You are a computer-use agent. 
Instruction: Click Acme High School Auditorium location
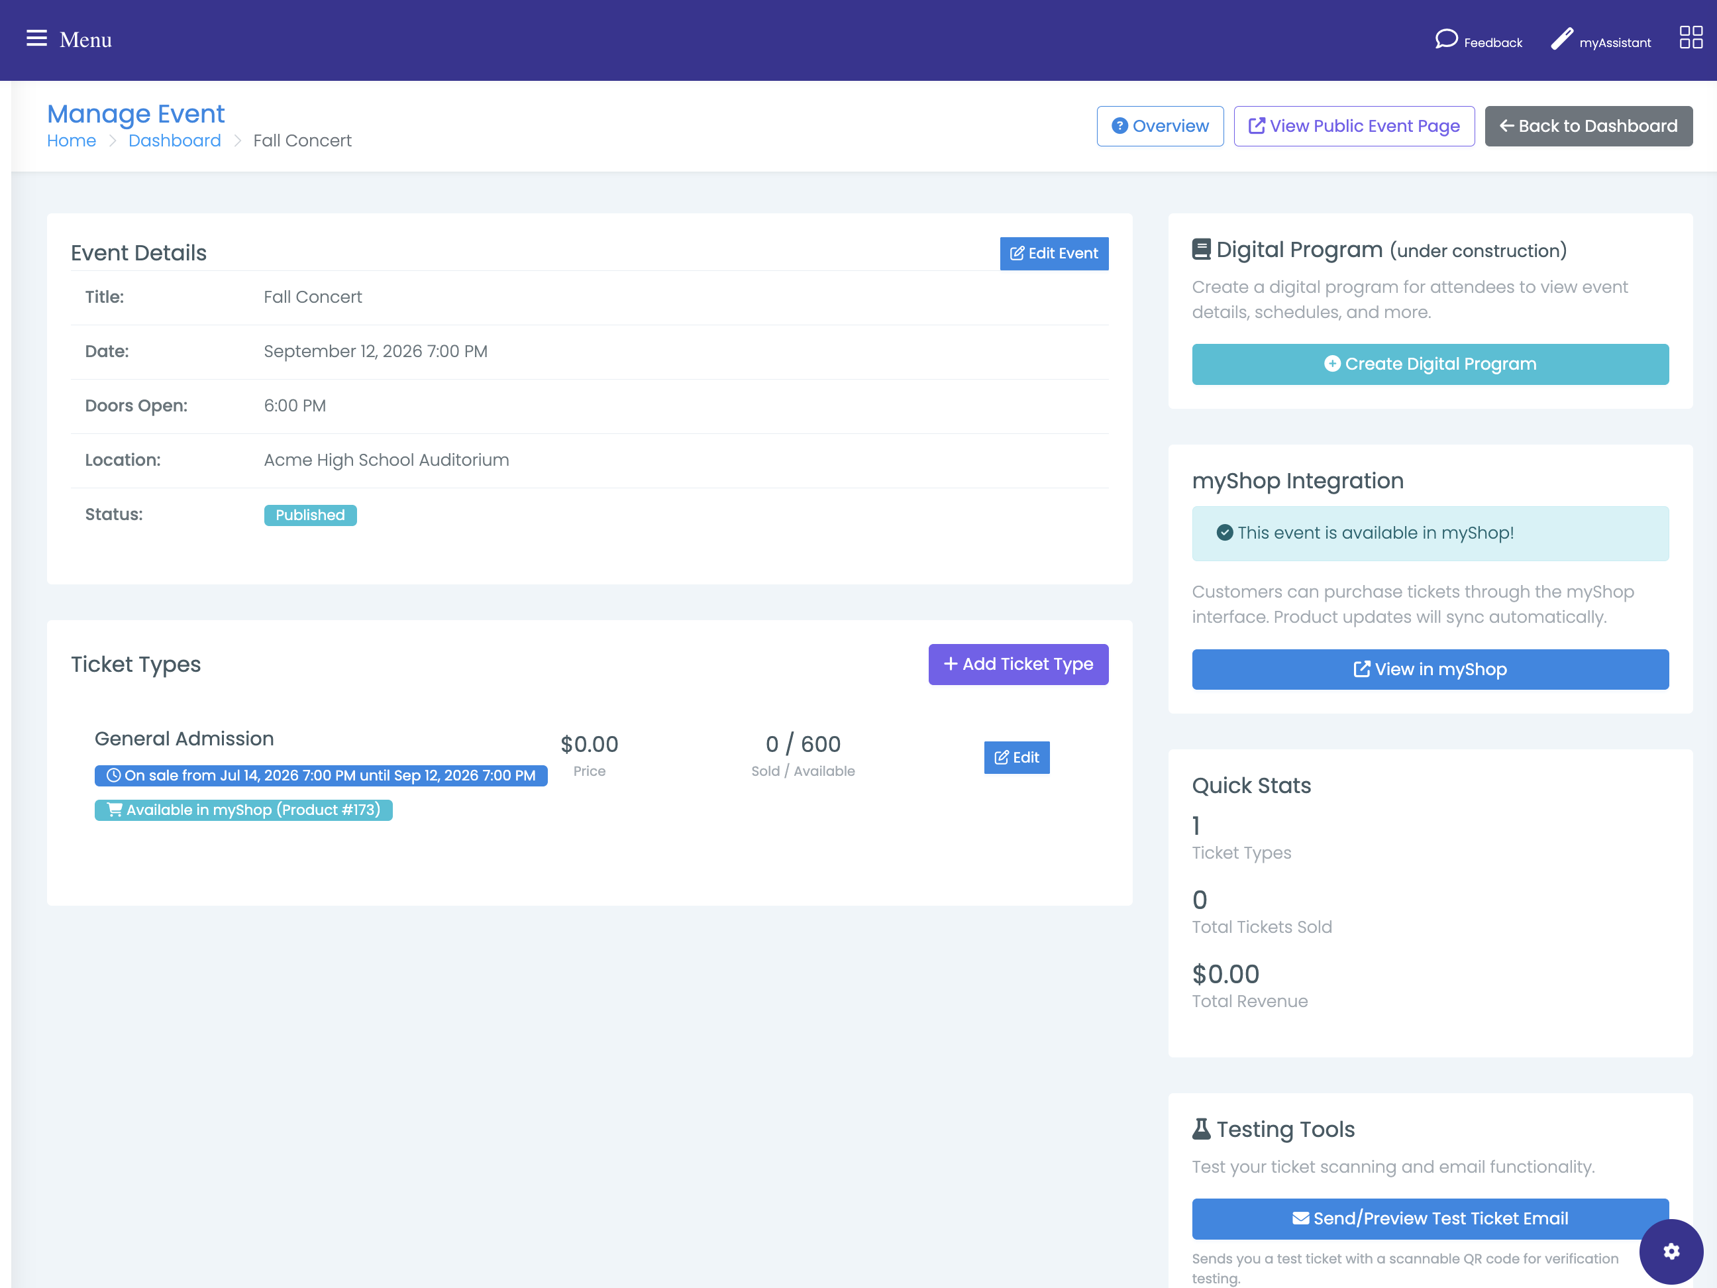click(386, 460)
